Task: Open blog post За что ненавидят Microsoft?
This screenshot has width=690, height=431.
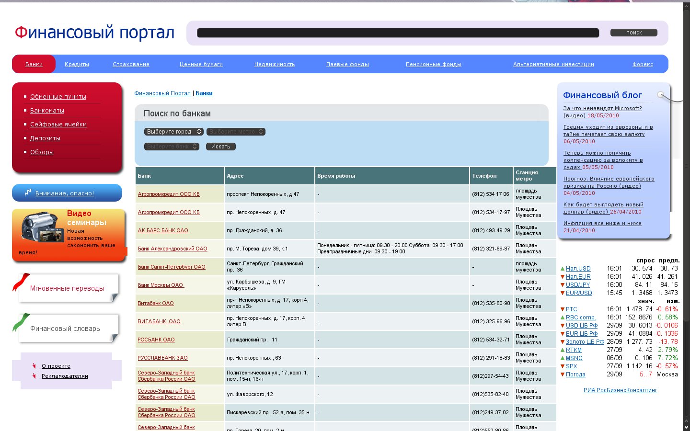Action: [x=602, y=112]
